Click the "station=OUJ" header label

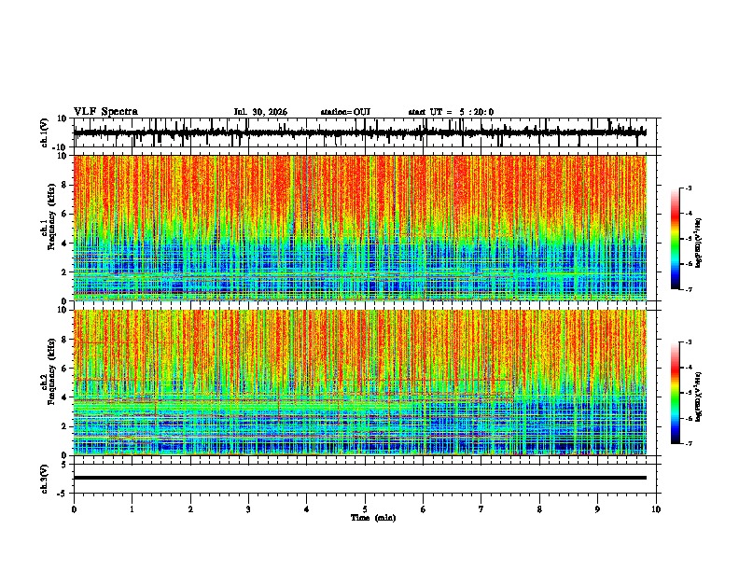[x=345, y=112]
